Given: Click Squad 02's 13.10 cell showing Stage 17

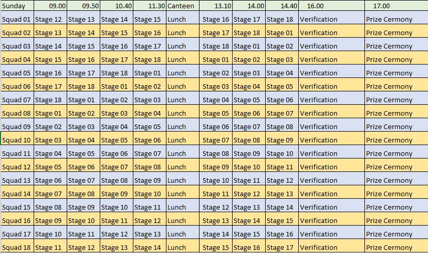Looking at the screenshot, I should point(216,33).
